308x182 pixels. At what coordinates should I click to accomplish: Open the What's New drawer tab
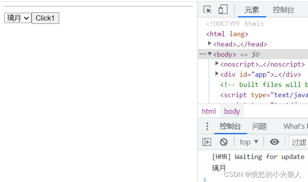coord(295,126)
